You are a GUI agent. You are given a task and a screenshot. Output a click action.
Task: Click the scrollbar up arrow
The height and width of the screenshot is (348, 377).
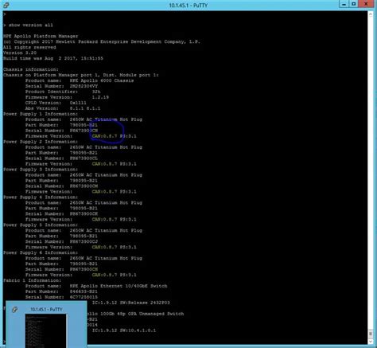pos(371,14)
